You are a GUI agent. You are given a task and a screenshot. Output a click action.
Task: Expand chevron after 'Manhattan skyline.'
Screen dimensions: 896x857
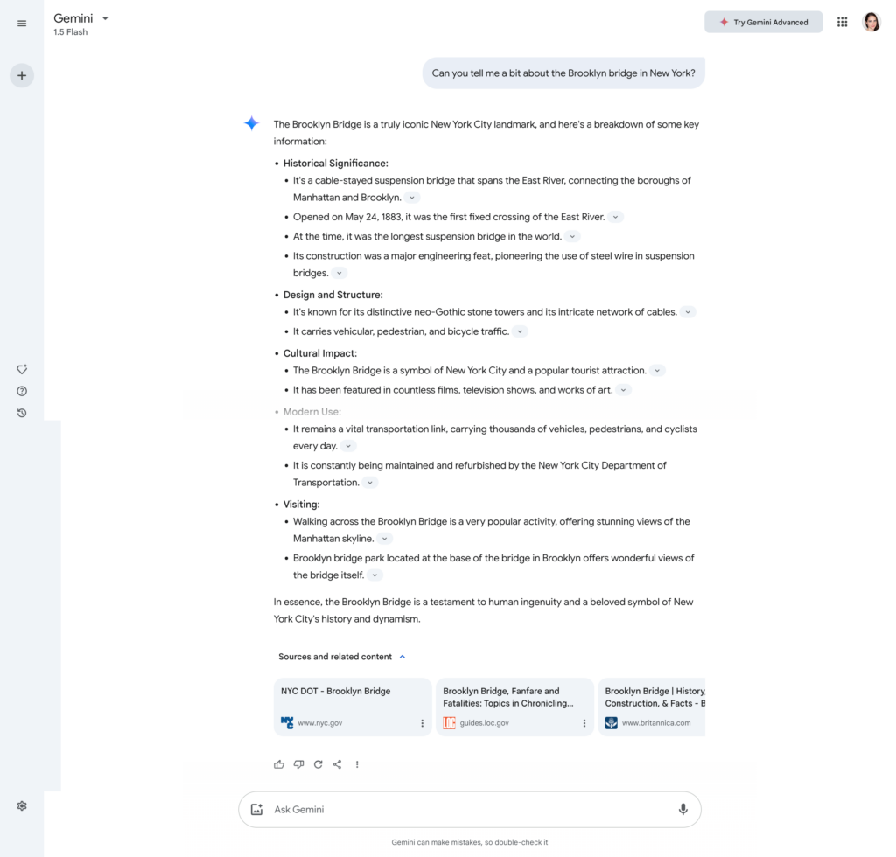coord(385,539)
